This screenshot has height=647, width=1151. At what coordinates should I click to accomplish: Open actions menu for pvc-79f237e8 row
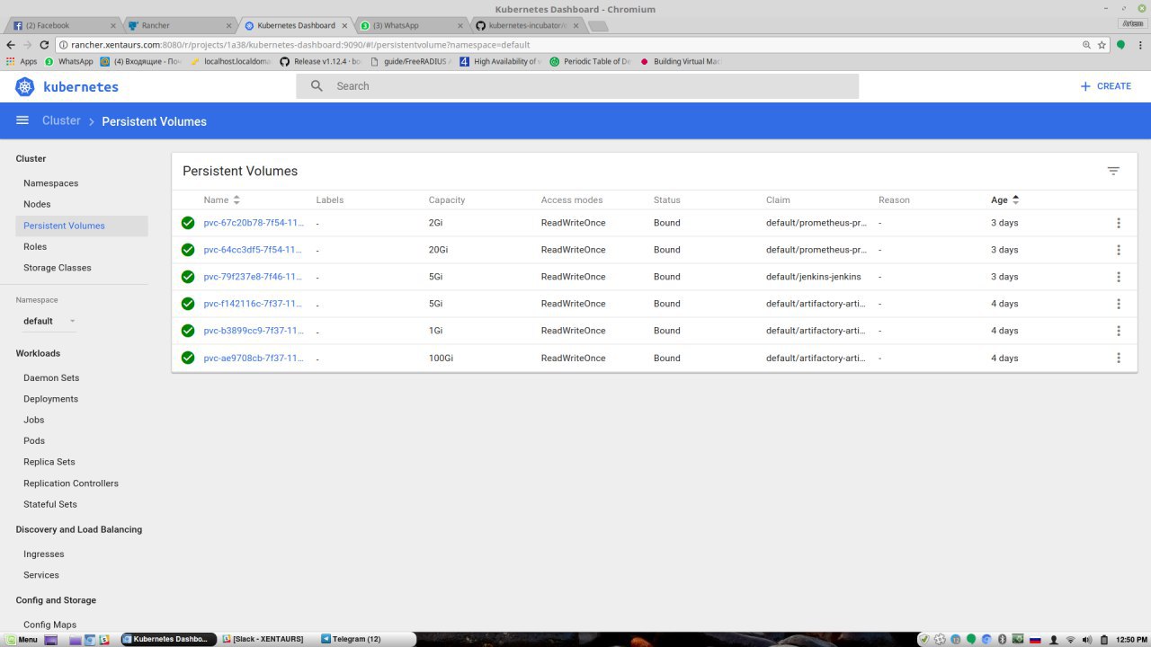click(1119, 277)
